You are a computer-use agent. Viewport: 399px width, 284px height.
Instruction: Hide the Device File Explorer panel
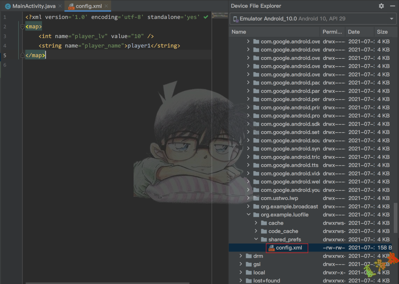(392, 6)
